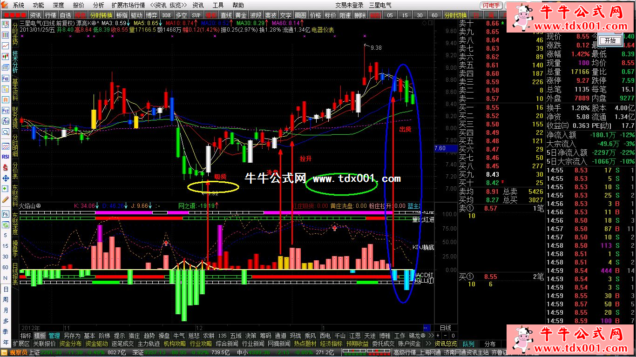Click the red S sidebar icon
This screenshot has height=357, width=636.
(6, 167)
